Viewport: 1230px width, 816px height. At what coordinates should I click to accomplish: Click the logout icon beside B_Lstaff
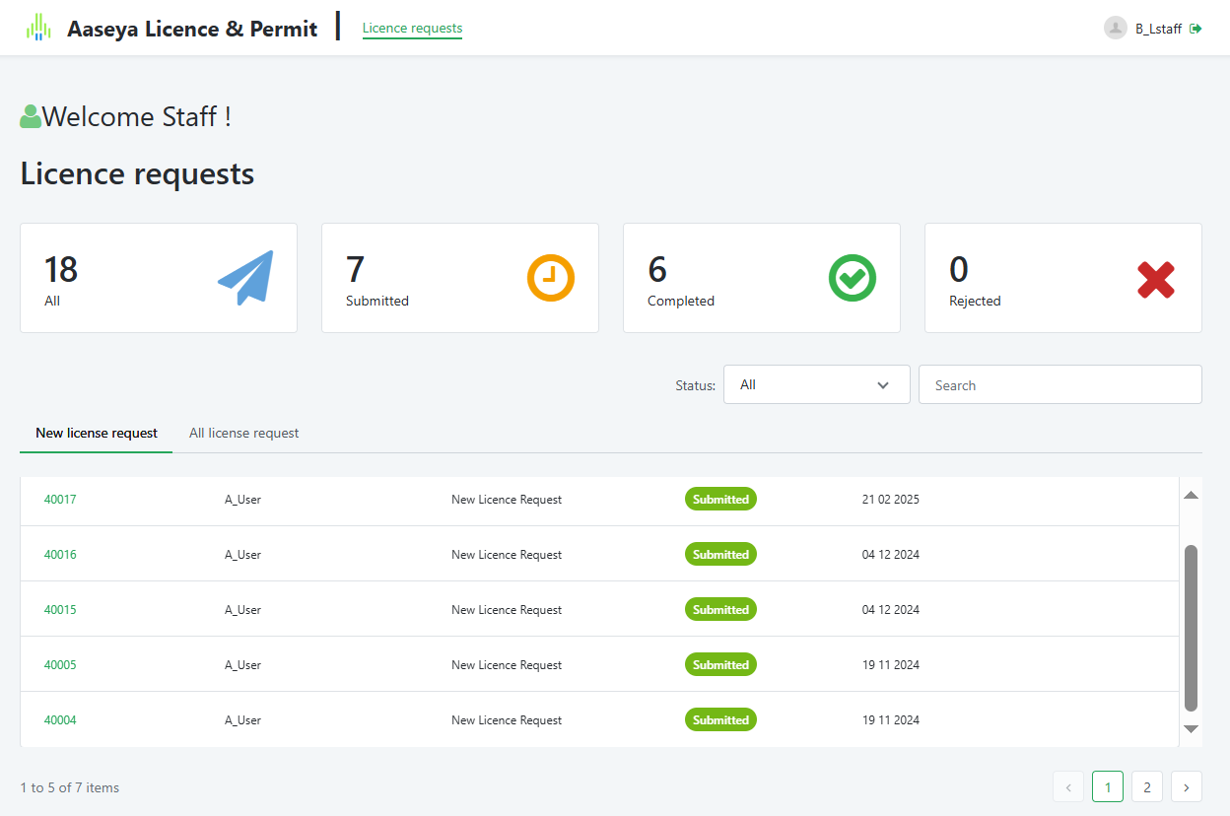pyautogui.click(x=1196, y=29)
